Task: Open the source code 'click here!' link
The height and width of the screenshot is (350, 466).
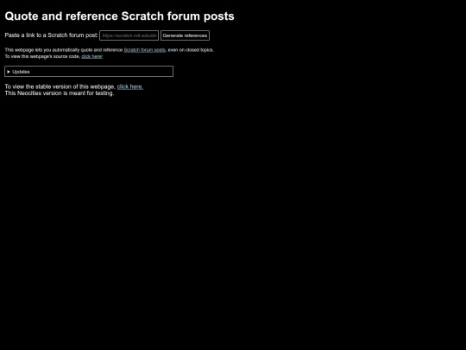Action: [x=91, y=56]
